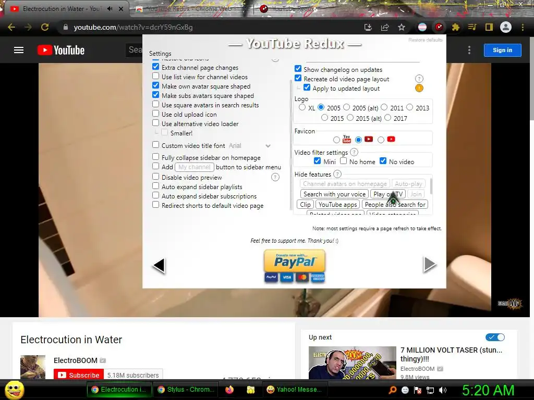The width and height of the screenshot is (534, 400).
Task: Switch to Stylus Chrome taskbar window
Action: [187, 390]
